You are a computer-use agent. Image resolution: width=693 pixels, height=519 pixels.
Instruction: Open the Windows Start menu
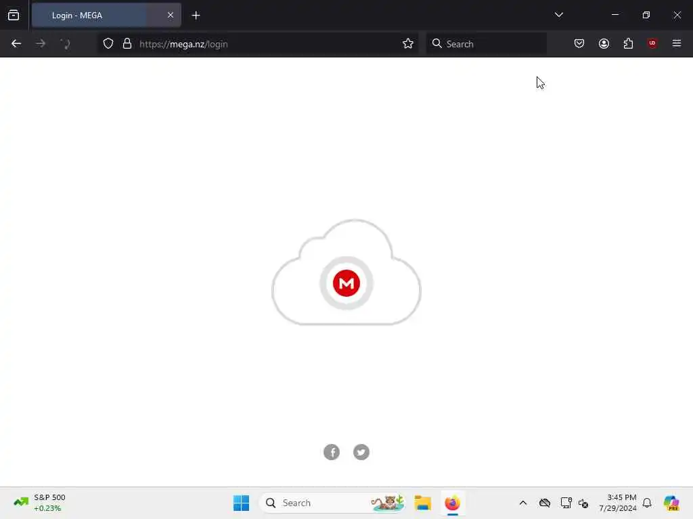(x=241, y=503)
